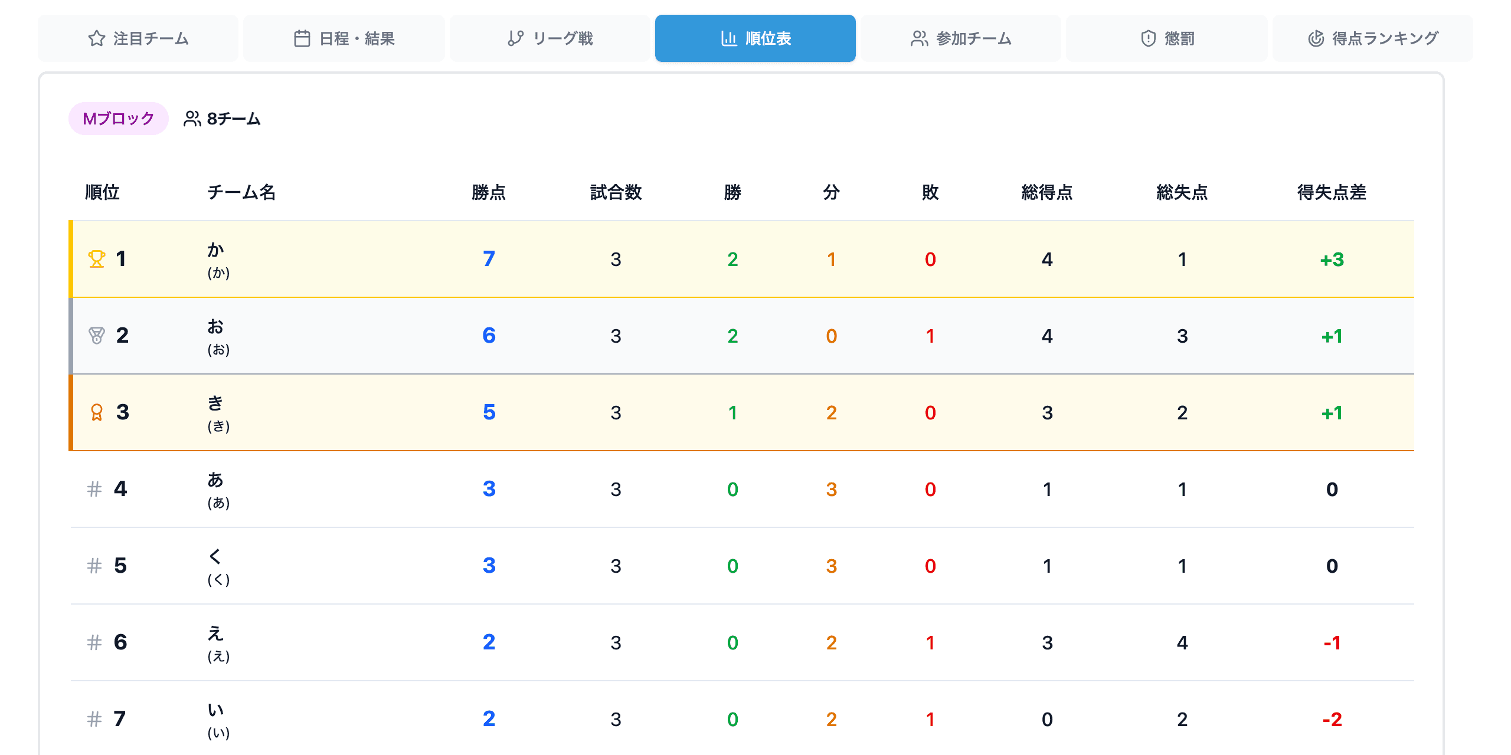Click the bar chart icon on 順位表
This screenshot has width=1511, height=755.
click(729, 38)
